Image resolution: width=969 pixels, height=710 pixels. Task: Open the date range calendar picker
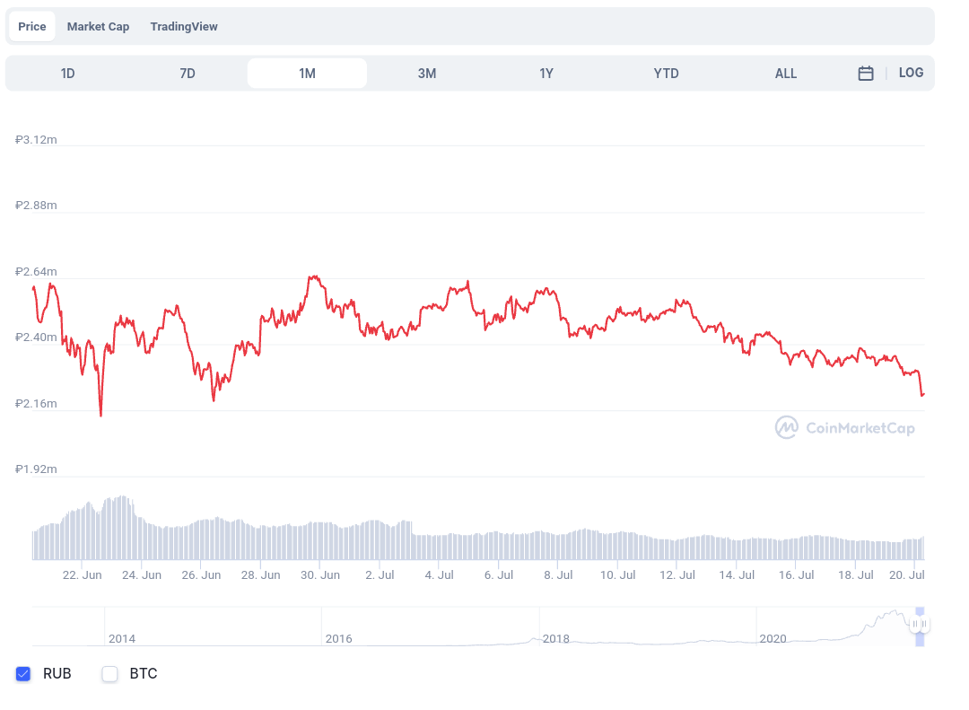coord(865,73)
